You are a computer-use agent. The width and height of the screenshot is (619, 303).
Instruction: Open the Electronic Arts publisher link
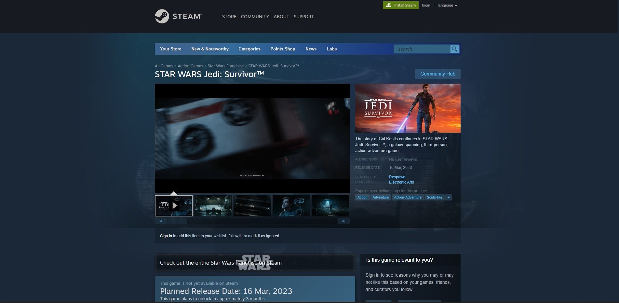(x=401, y=182)
